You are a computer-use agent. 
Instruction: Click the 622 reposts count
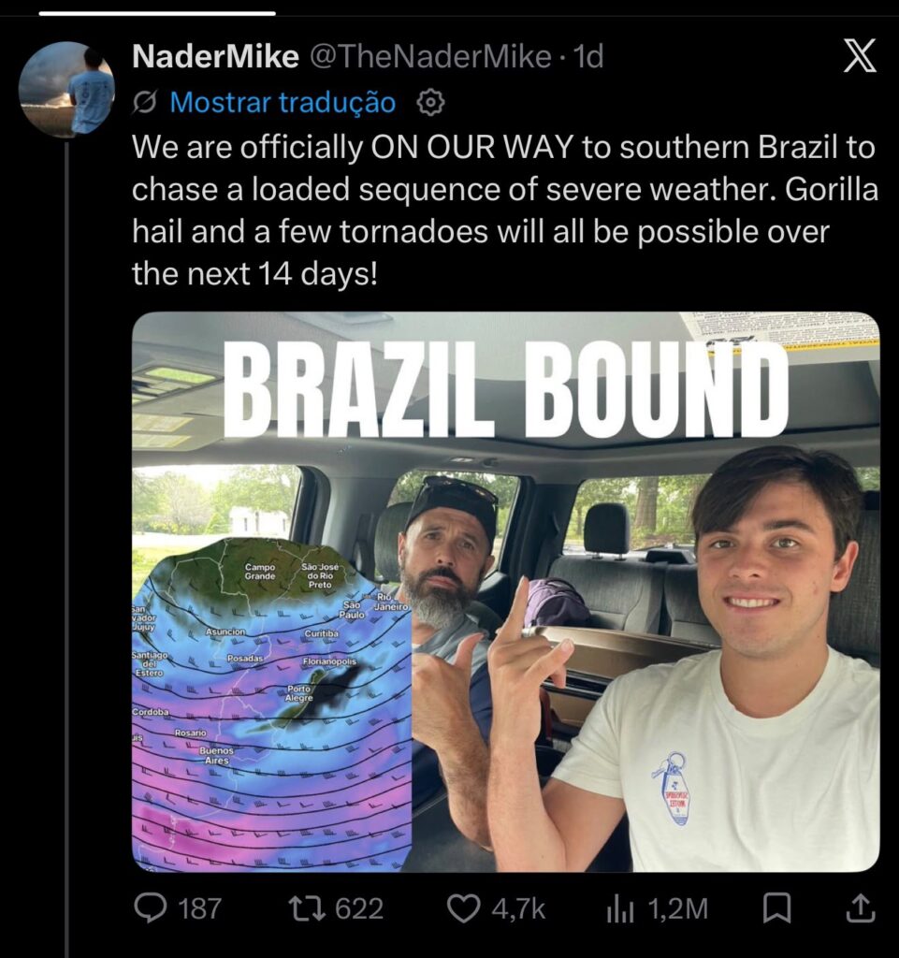(x=359, y=909)
